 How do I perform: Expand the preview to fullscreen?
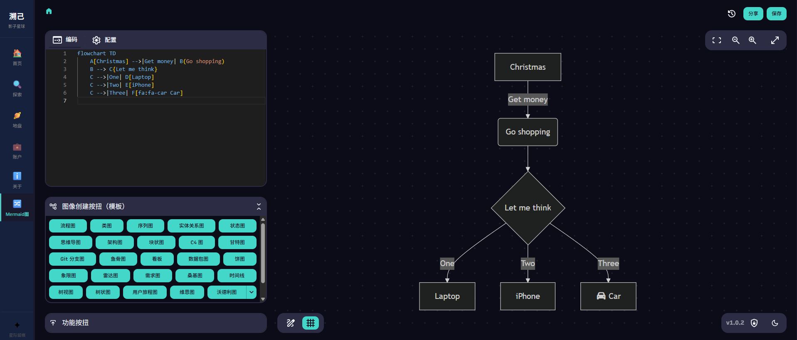click(775, 40)
